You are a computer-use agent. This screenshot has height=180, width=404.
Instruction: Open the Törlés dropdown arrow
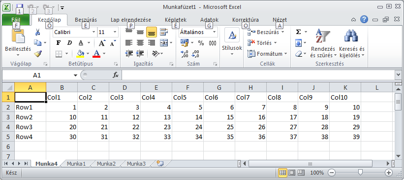click(x=275, y=43)
